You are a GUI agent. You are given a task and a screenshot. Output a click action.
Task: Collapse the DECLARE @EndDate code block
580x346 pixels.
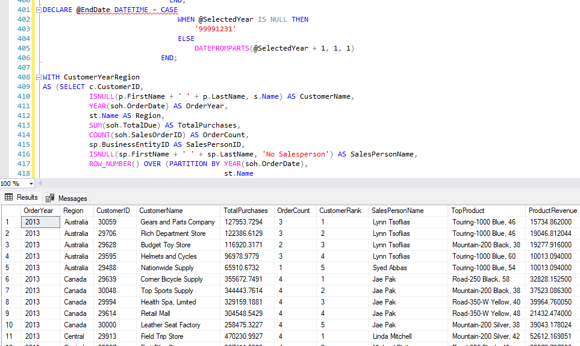tap(39, 10)
